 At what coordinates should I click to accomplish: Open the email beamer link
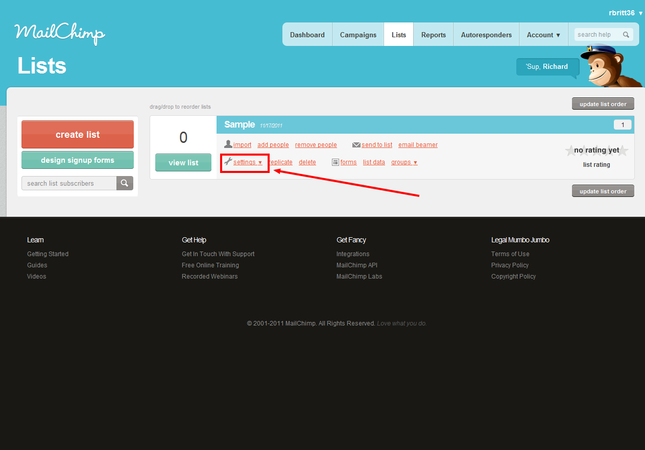(418, 145)
